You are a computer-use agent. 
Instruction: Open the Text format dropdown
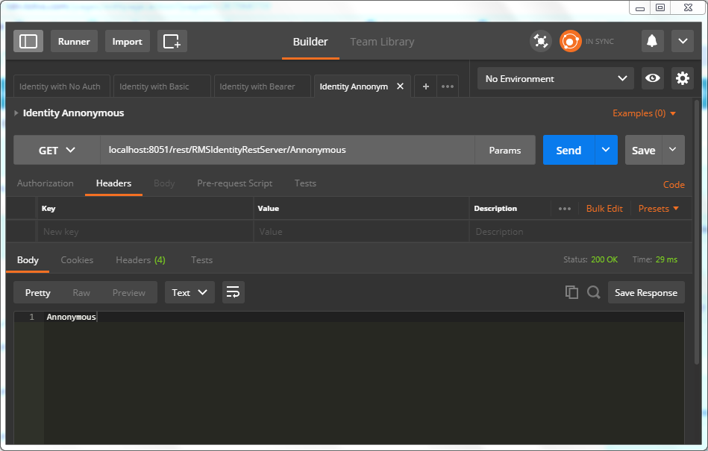tap(189, 292)
